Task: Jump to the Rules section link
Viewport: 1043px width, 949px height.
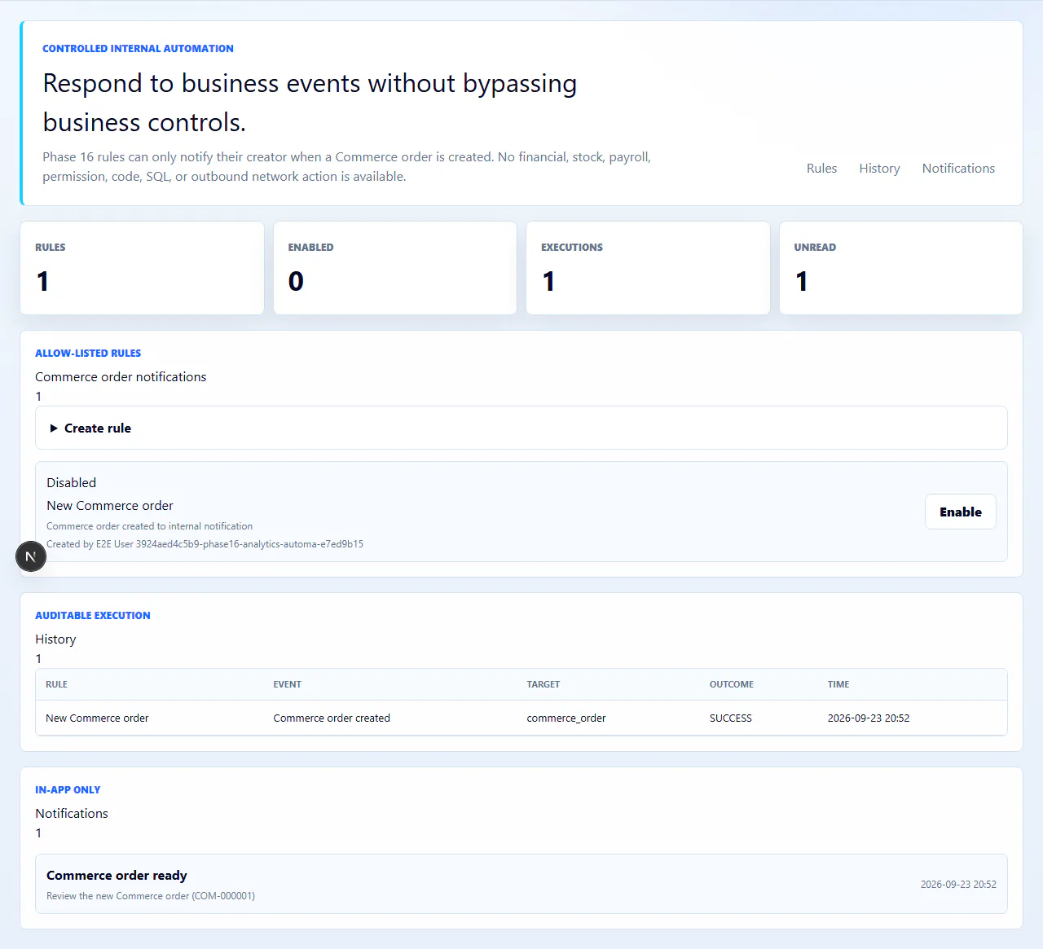Action: pyautogui.click(x=821, y=169)
